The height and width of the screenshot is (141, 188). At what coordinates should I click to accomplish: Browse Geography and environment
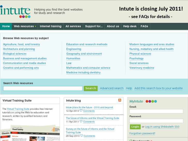84,54
